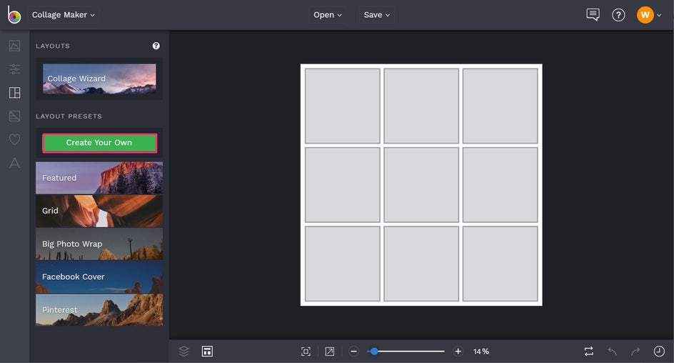Select the top-middle collage cell
The image size is (674, 363).
421,106
